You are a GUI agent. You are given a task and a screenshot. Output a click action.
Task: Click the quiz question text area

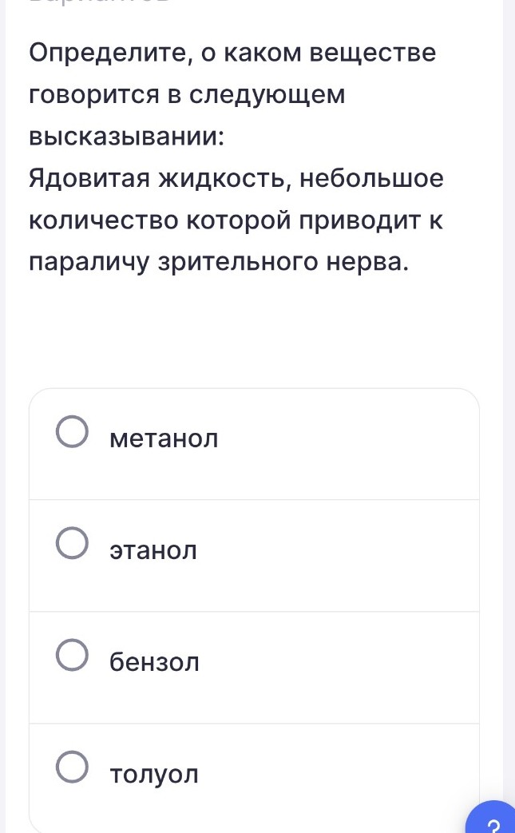[236, 156]
